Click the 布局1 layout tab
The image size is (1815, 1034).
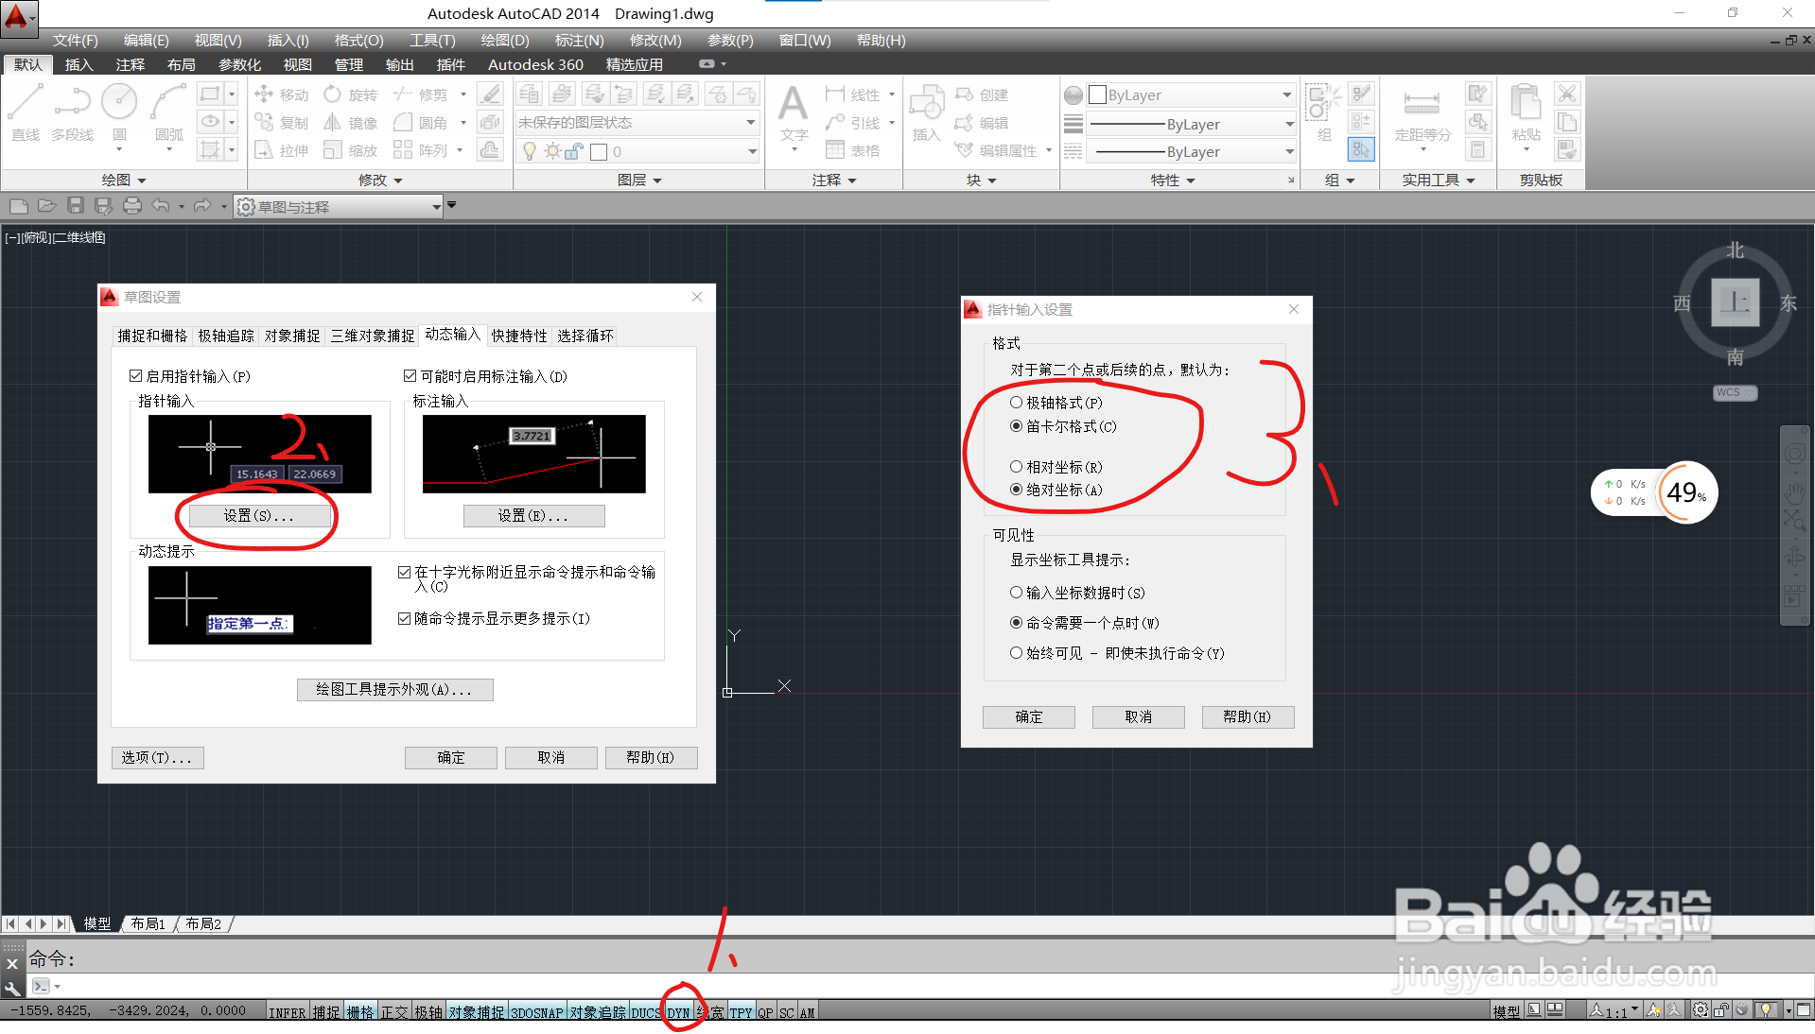[x=148, y=923]
